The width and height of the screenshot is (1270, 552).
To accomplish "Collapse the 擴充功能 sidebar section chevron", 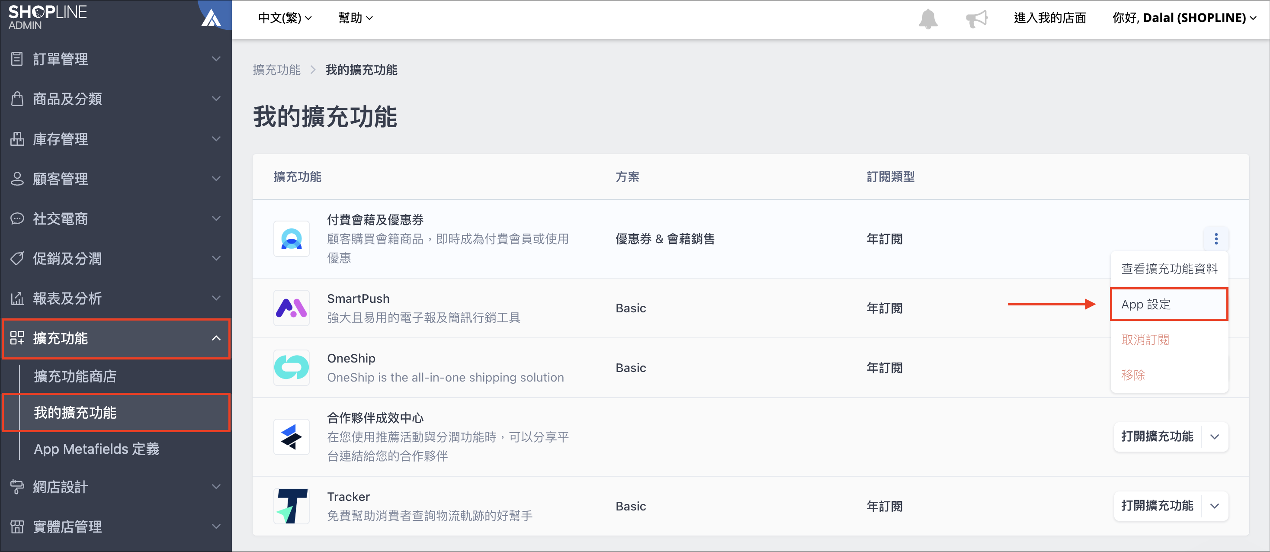I will coord(216,338).
